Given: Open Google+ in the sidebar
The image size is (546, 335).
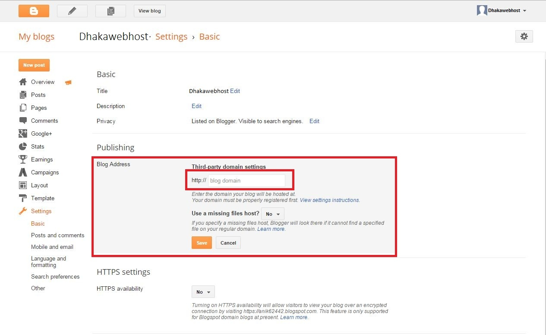Looking at the screenshot, I should 41,133.
